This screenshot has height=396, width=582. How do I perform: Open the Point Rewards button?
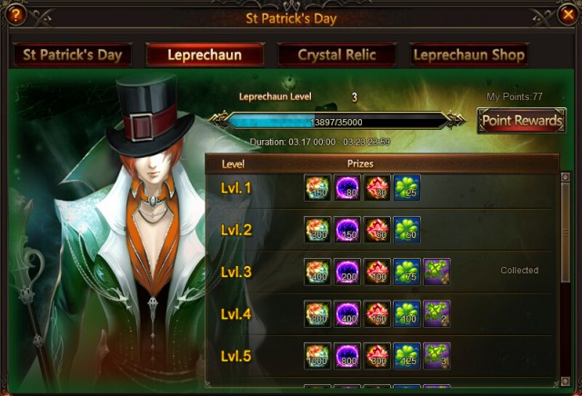pyautogui.click(x=521, y=121)
